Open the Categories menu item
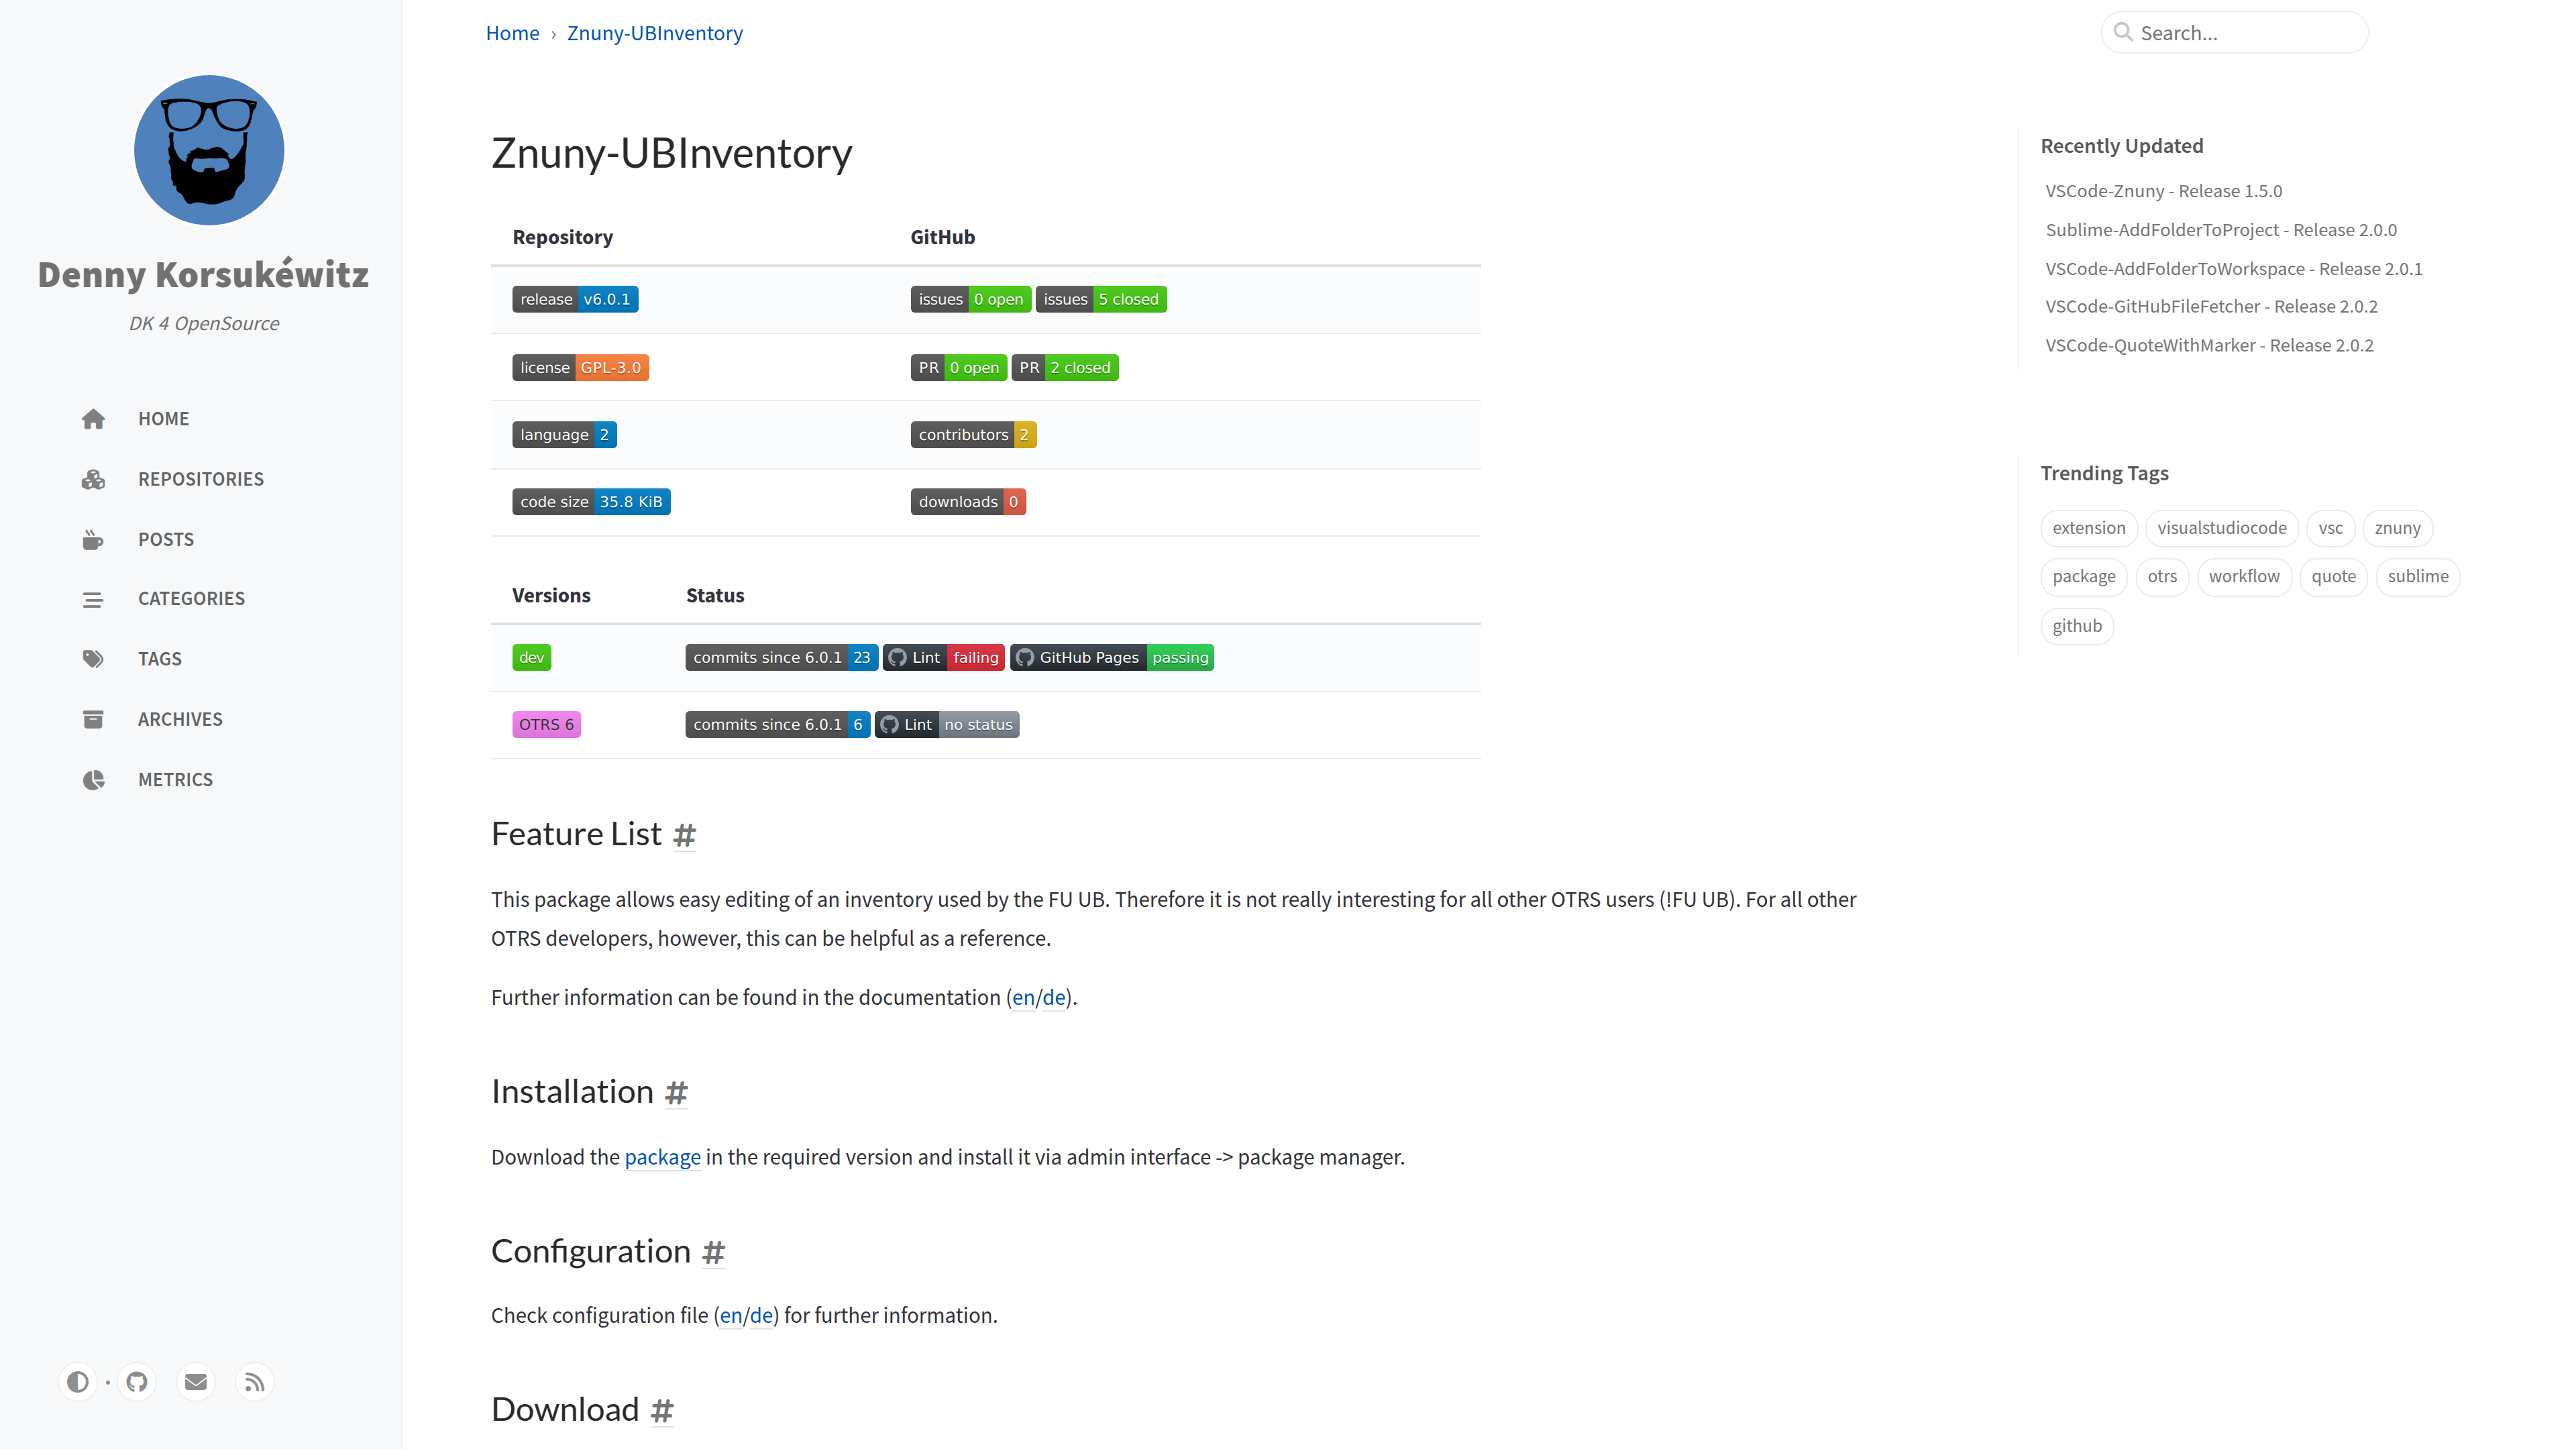Viewport: 2576px width, 1449px height. click(191, 598)
